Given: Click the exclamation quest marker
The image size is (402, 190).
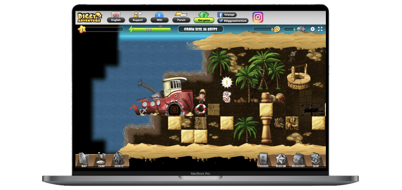Looking at the screenshot, I should tap(227, 82).
